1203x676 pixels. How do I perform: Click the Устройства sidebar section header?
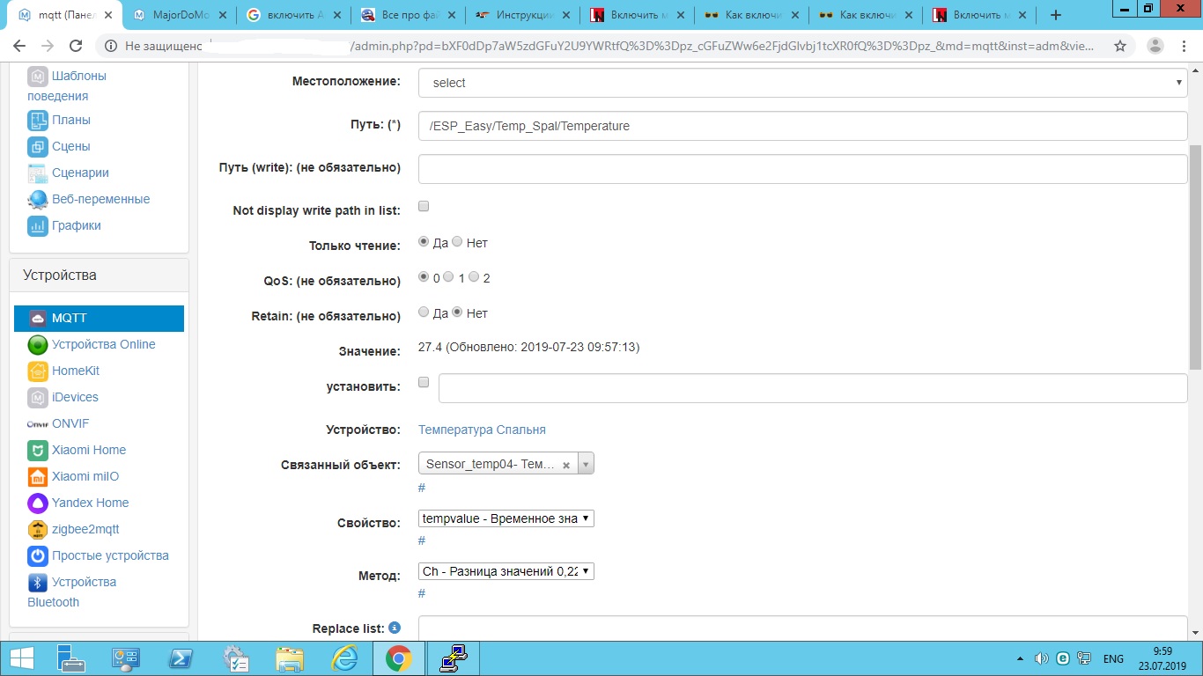tap(99, 276)
